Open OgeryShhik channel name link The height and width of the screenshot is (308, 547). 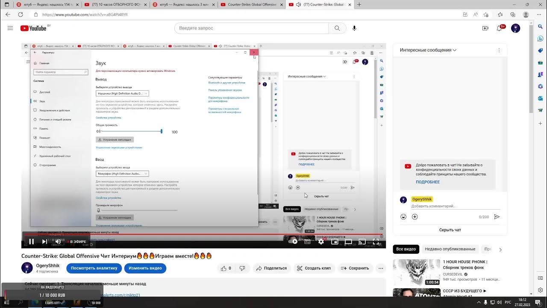tap(48, 266)
